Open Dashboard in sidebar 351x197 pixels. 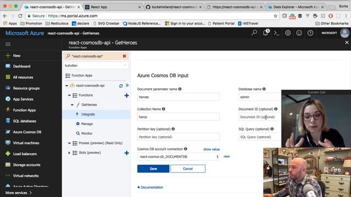(18, 66)
